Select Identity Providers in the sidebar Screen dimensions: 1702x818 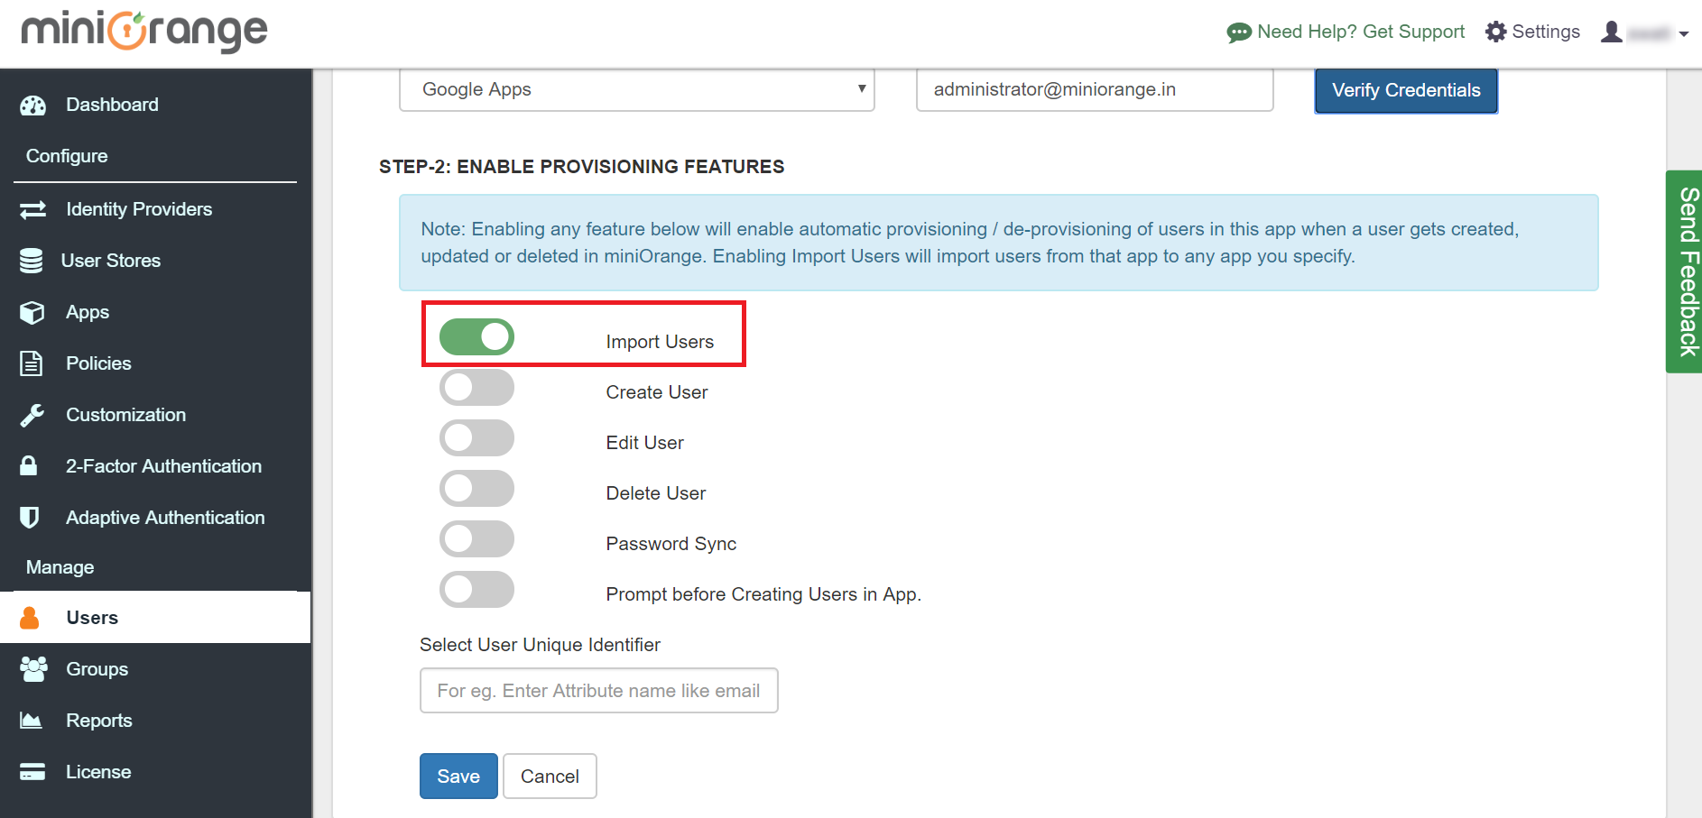point(139,208)
